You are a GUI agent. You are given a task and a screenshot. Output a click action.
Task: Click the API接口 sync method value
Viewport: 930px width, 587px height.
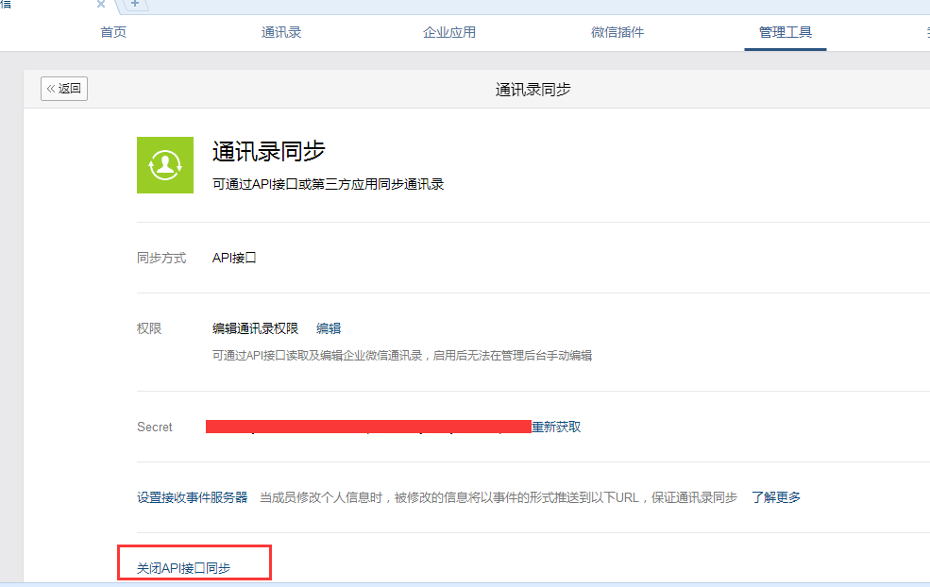pos(234,258)
